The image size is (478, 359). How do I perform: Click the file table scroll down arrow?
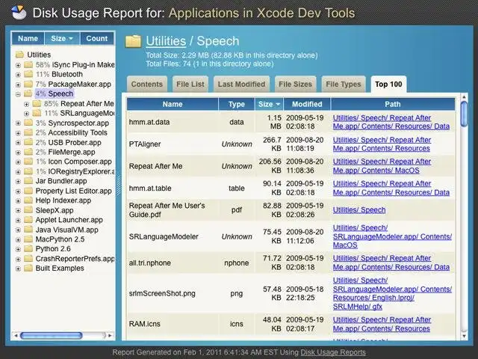pos(465,336)
